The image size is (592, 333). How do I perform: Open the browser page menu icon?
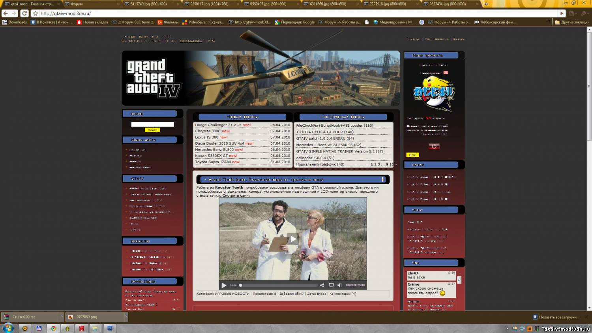[x=572, y=13]
